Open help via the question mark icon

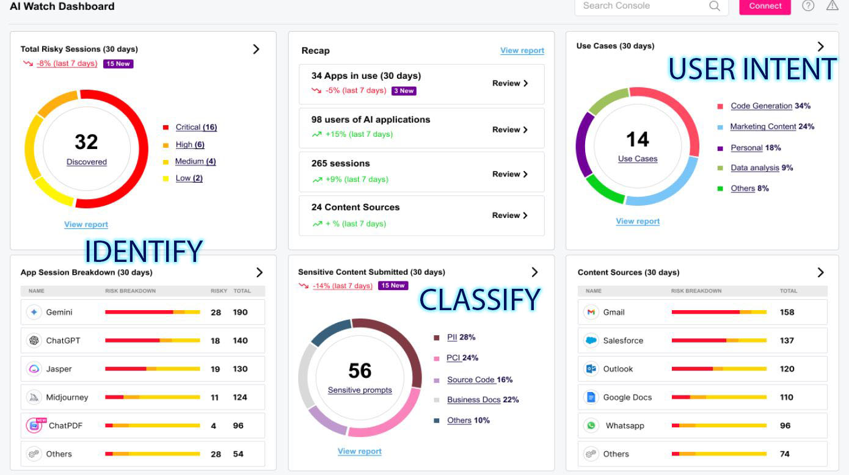[808, 6]
